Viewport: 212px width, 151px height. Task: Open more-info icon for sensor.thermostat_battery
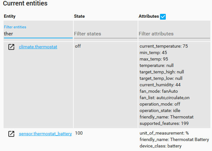11,134
